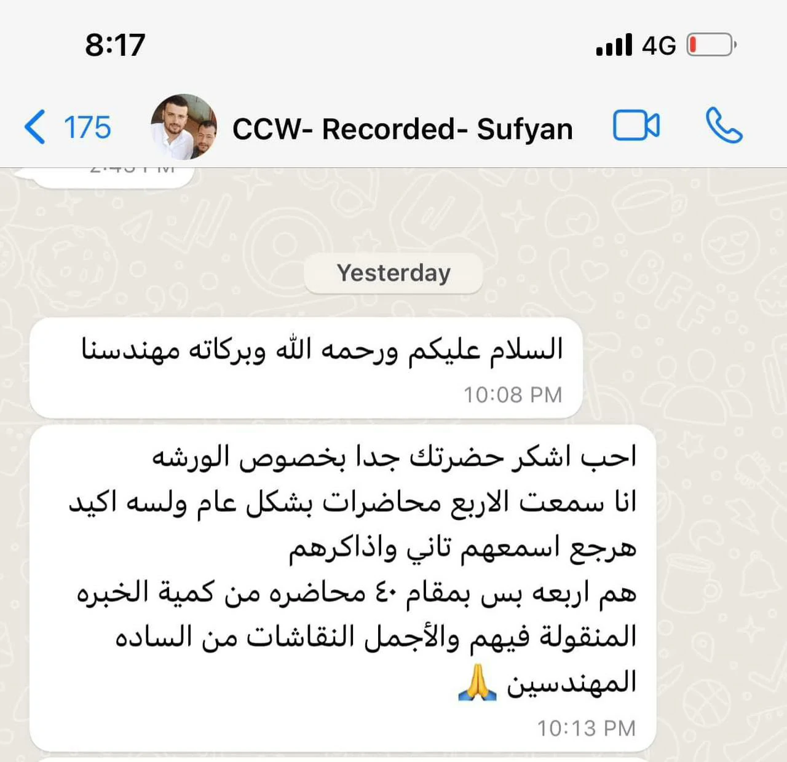The height and width of the screenshot is (762, 787).
Task: Tap the line انا سمعت الاربع محاضرات
Action: click(352, 503)
